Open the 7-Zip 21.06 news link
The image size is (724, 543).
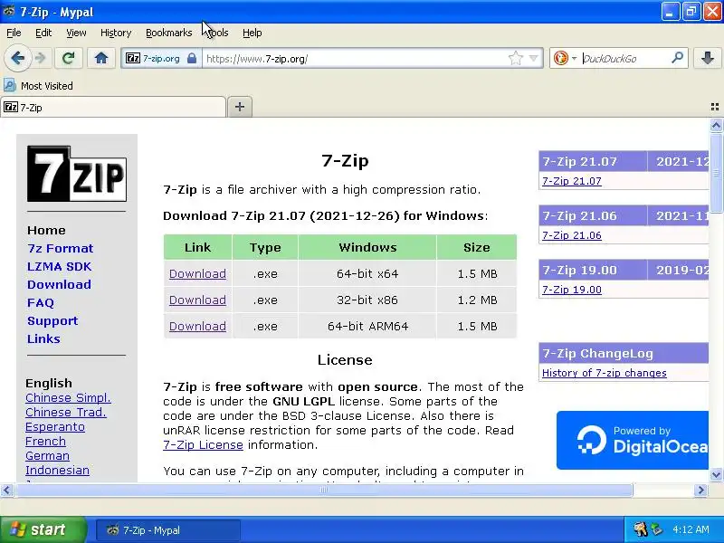tap(572, 235)
